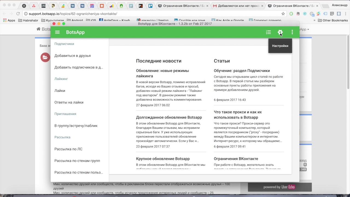
Task: Click the Grammarly extension icon
Action: [305, 14]
